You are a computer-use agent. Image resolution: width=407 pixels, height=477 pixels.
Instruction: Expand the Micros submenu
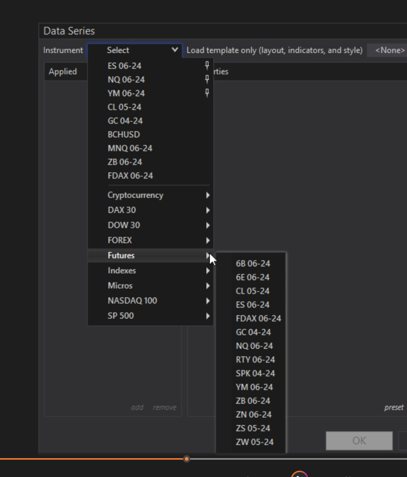point(150,286)
